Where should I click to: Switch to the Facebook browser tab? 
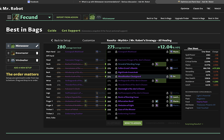pyautogui.click(x=33, y=2)
